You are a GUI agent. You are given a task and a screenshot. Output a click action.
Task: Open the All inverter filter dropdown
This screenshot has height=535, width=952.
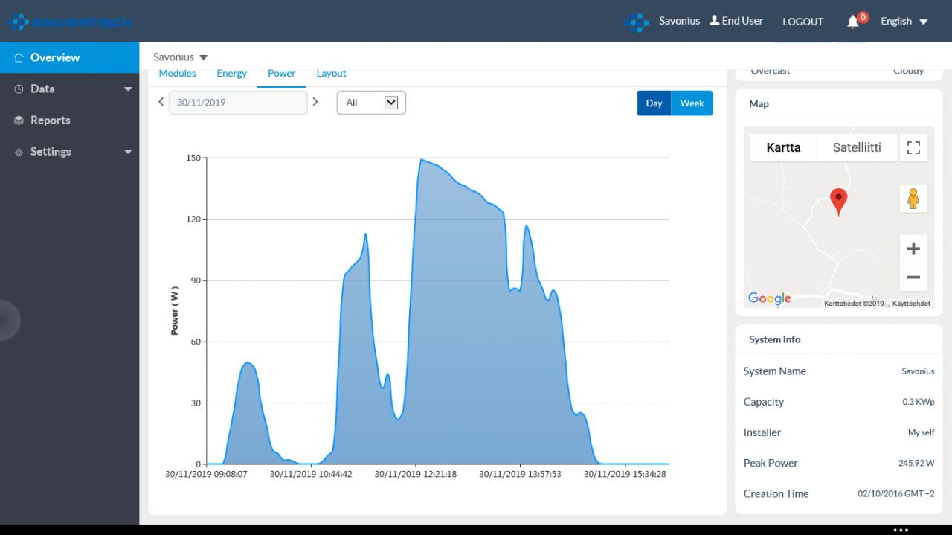[x=371, y=103]
